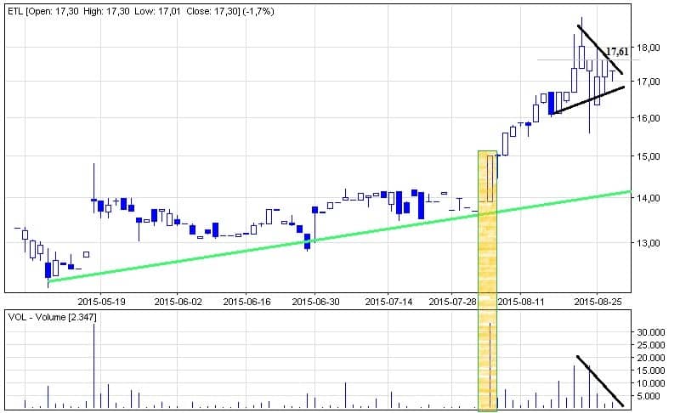Click the 5.000 volume axis label
Screen dimensions: 680x413
[654, 396]
